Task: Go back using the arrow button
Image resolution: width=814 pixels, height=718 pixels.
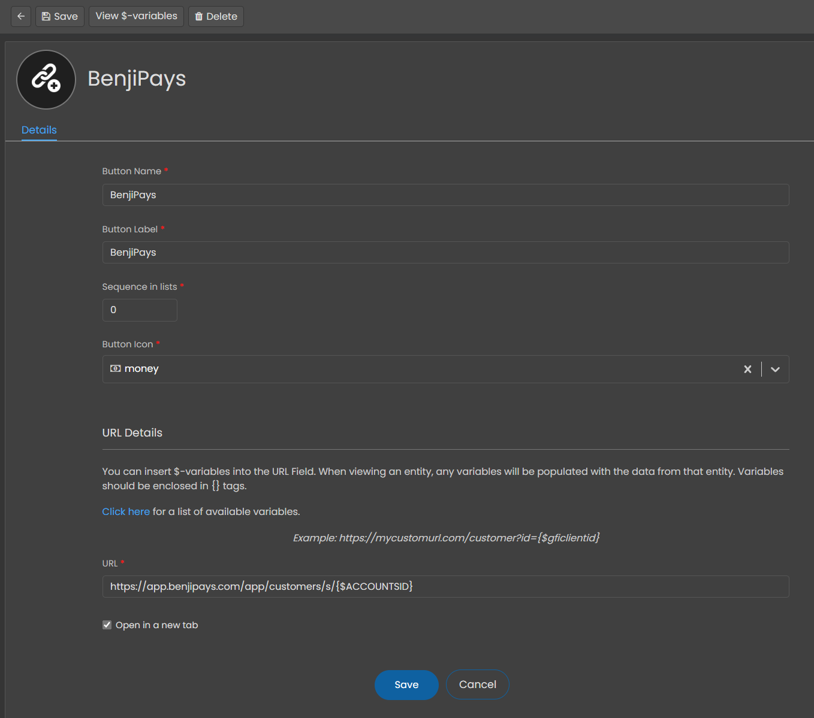Action: (x=21, y=16)
